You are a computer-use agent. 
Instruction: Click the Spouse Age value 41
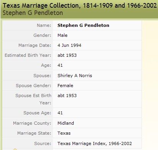tap(60, 113)
